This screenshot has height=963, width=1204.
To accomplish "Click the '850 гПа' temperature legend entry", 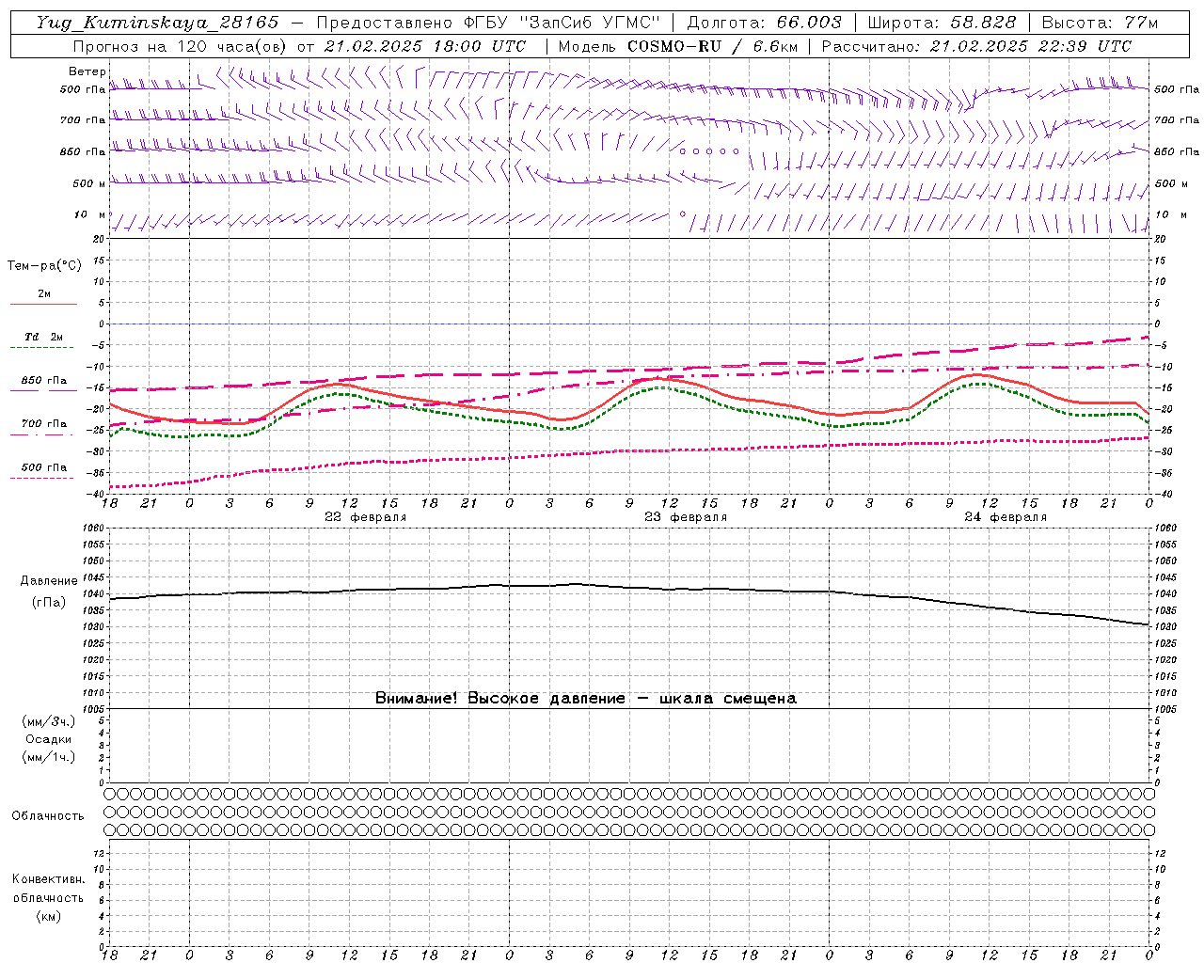I will [x=44, y=381].
